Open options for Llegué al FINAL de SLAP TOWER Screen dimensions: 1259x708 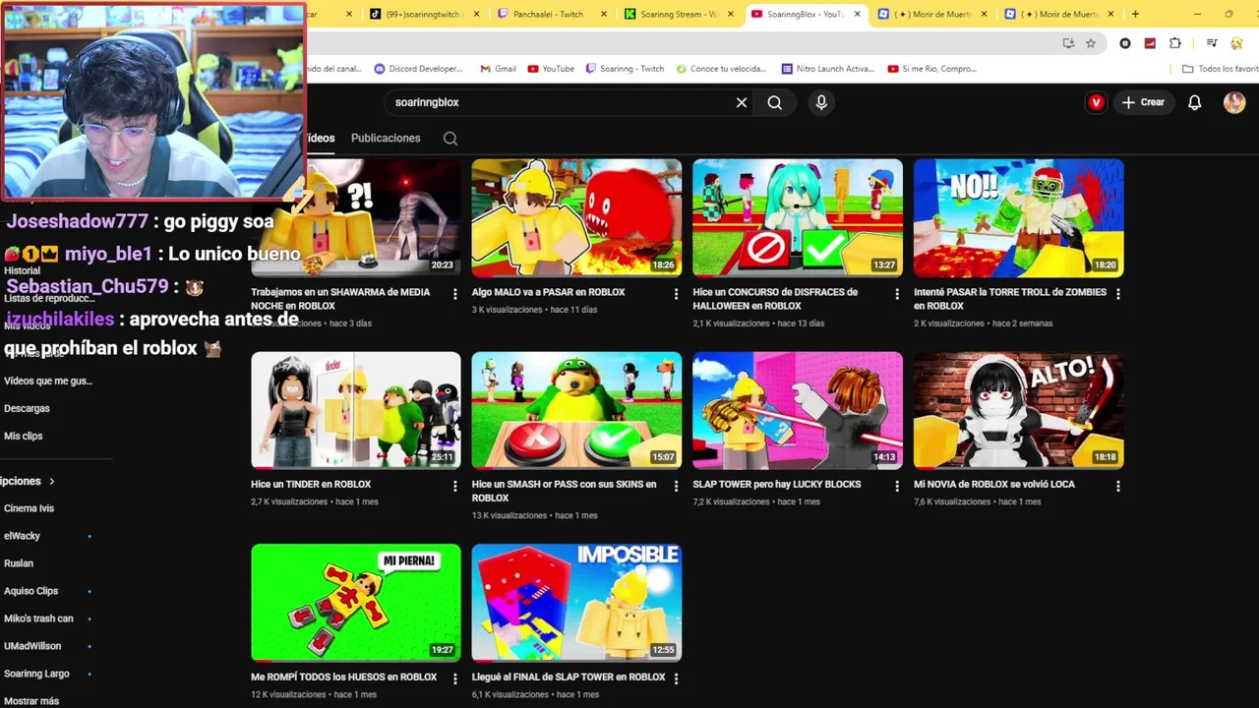coord(676,678)
